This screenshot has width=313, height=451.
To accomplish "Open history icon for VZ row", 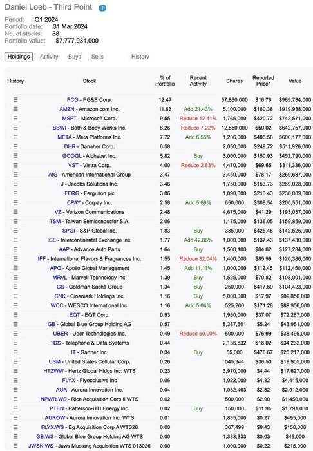I will point(15,212).
